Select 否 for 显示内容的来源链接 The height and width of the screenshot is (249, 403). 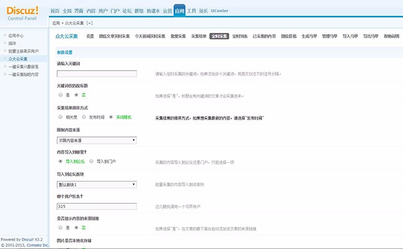pos(76,227)
